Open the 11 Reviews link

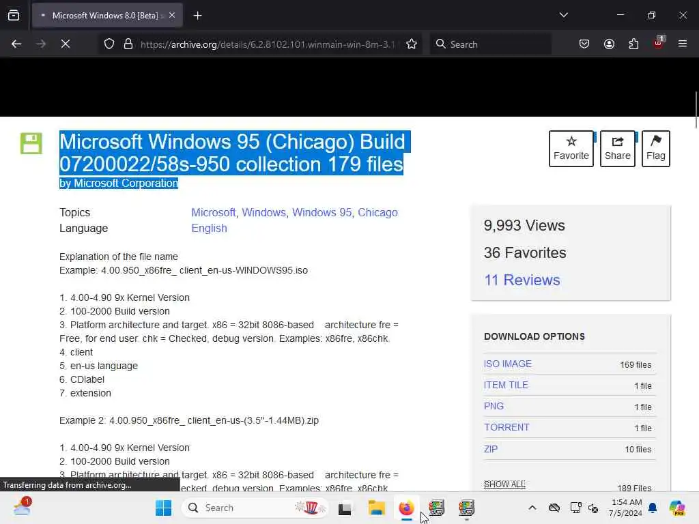[522, 280]
